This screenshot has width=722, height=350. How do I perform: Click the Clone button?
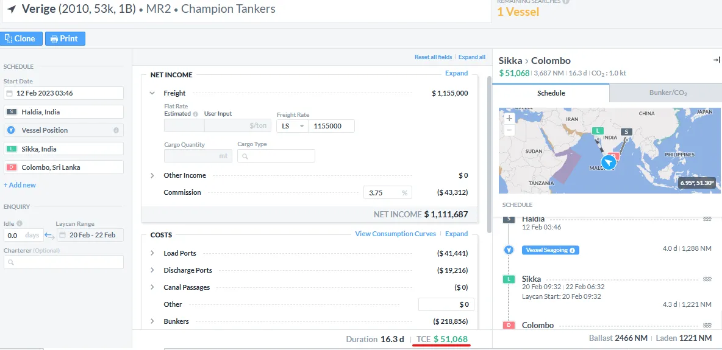tap(21, 38)
